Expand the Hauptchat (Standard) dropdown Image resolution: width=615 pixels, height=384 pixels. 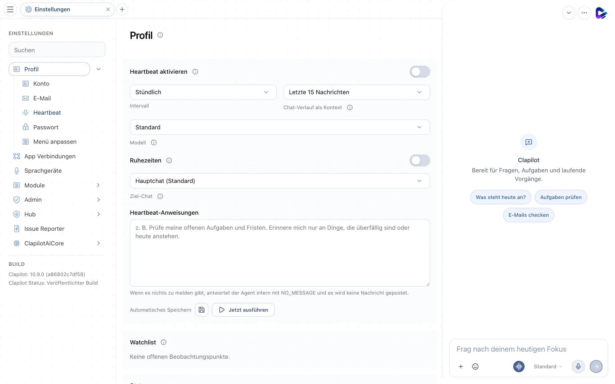point(280,181)
